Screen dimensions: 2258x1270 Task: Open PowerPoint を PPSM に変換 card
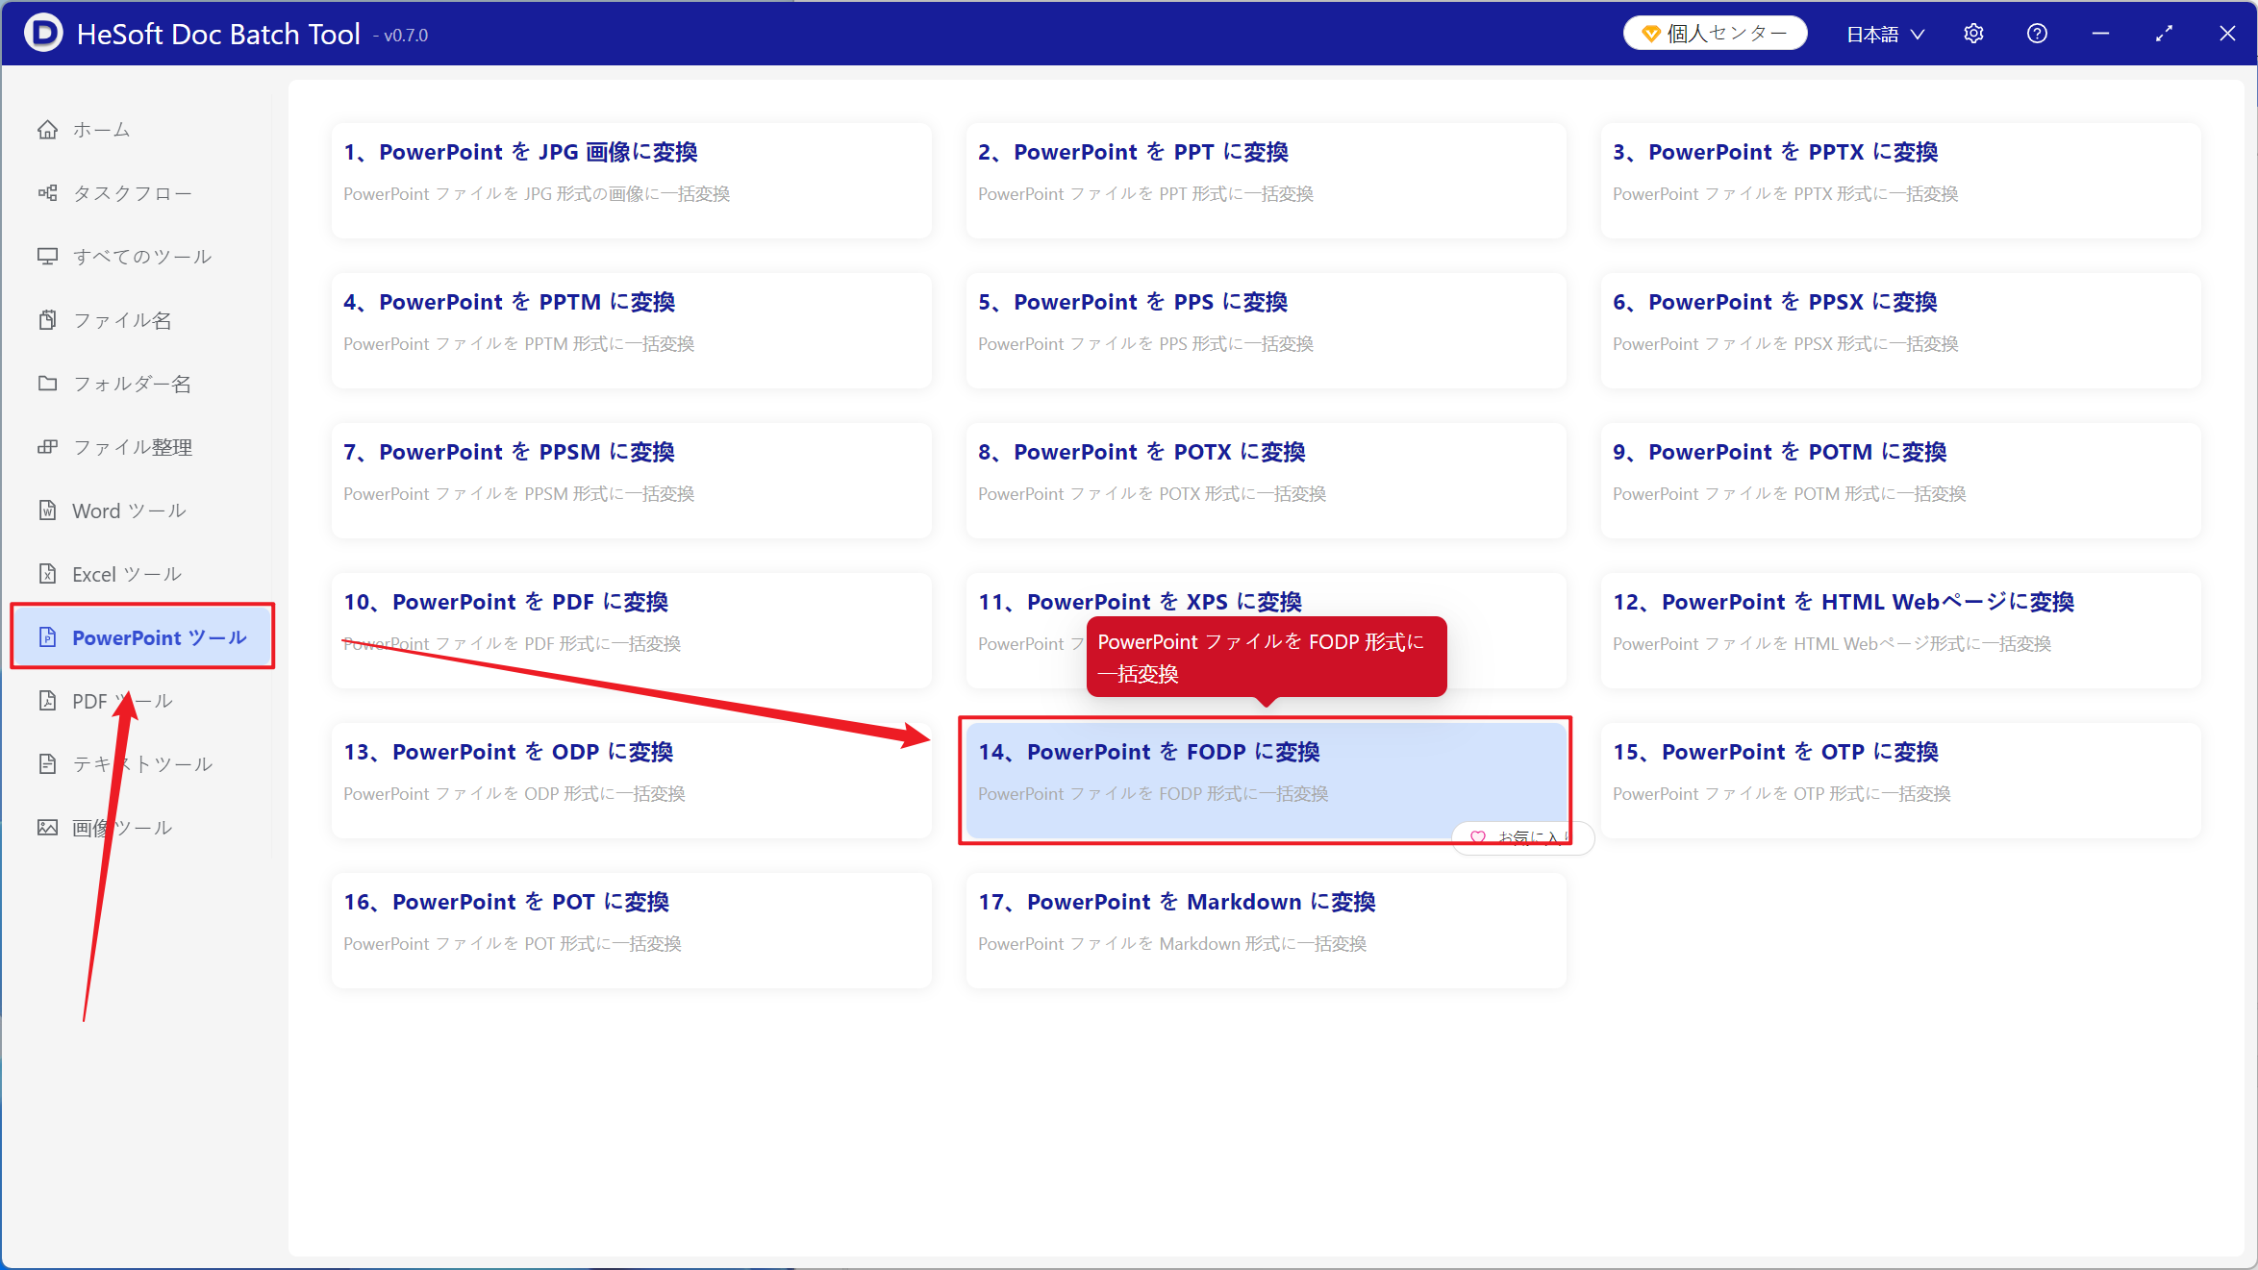[632, 481]
